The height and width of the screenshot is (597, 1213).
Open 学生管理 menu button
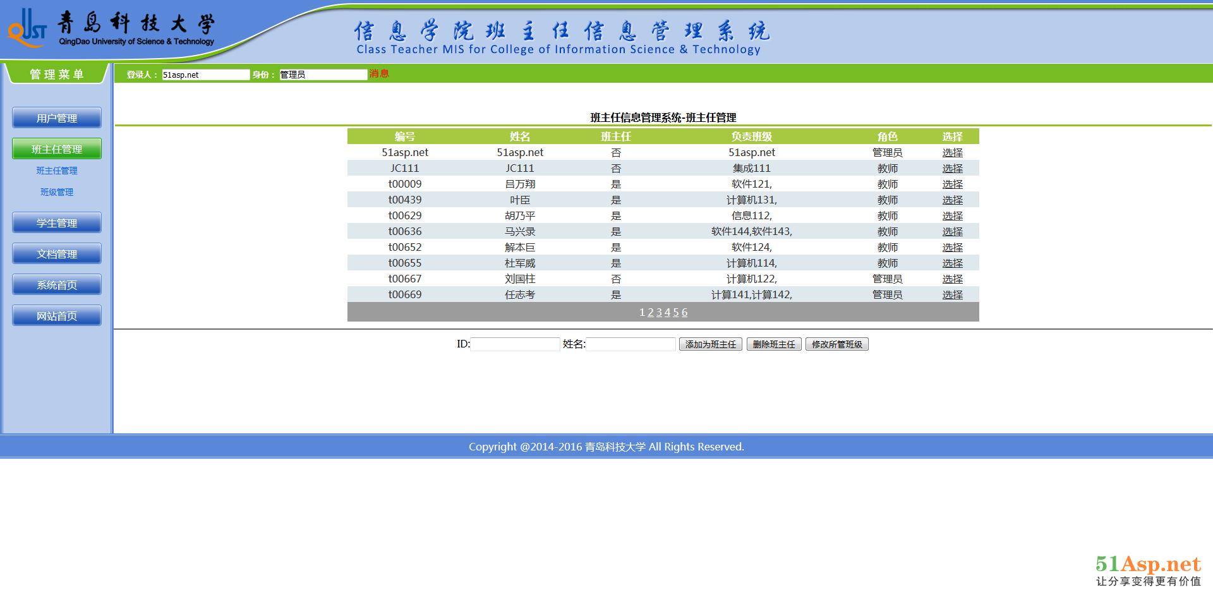[x=57, y=223]
